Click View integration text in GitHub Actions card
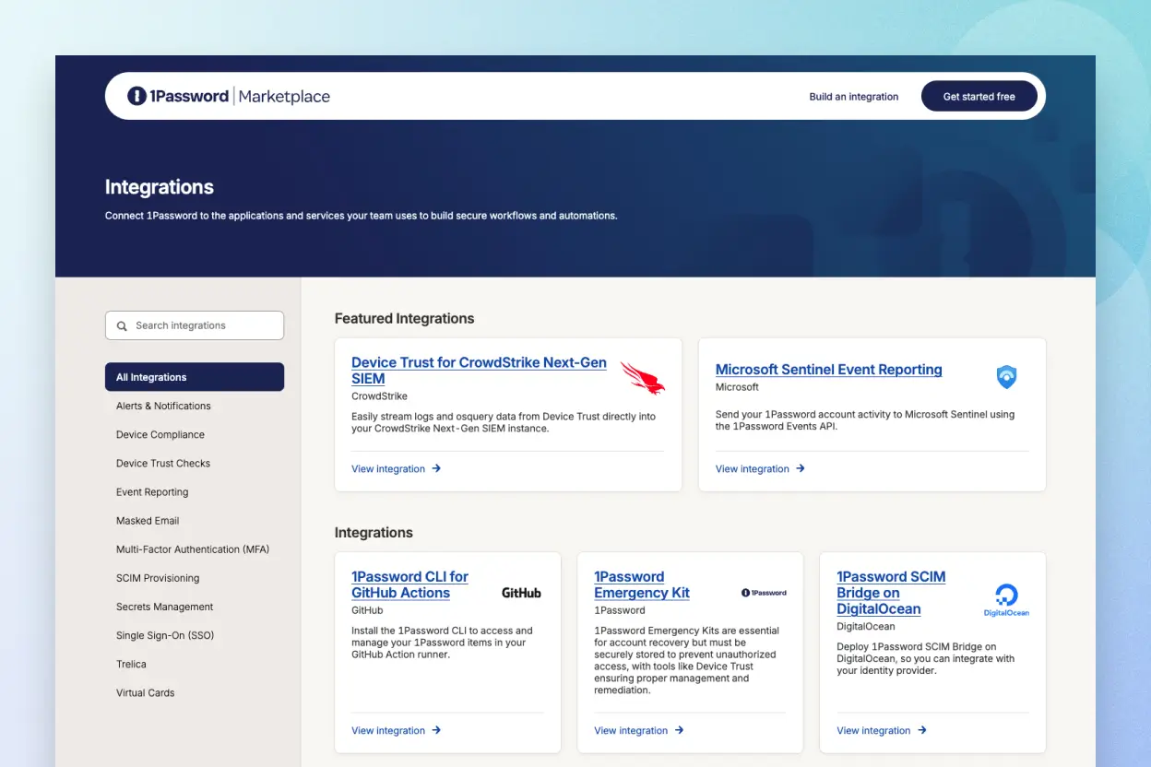The width and height of the screenshot is (1151, 767). [388, 731]
